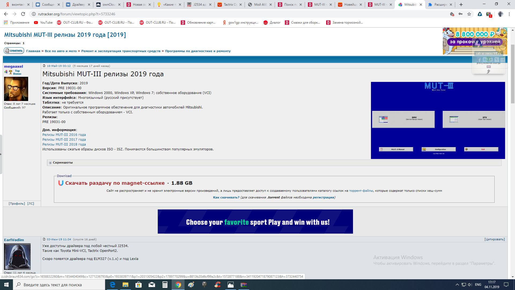The width and height of the screenshot is (515, 290).
Task: Open the blue P triangle extension
Action: [480, 14]
